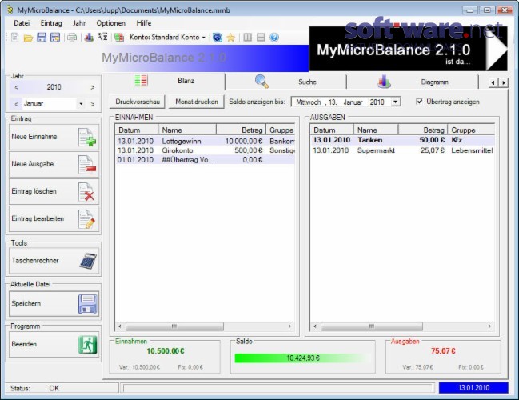Click the Neue Ausgabe button
Image resolution: width=519 pixels, height=400 pixels.
coord(54,164)
